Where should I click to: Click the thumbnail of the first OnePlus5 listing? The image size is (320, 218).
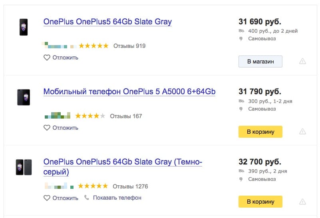click(x=24, y=27)
